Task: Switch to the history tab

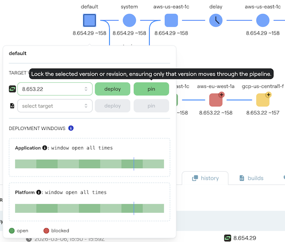Action: [x=205, y=178]
